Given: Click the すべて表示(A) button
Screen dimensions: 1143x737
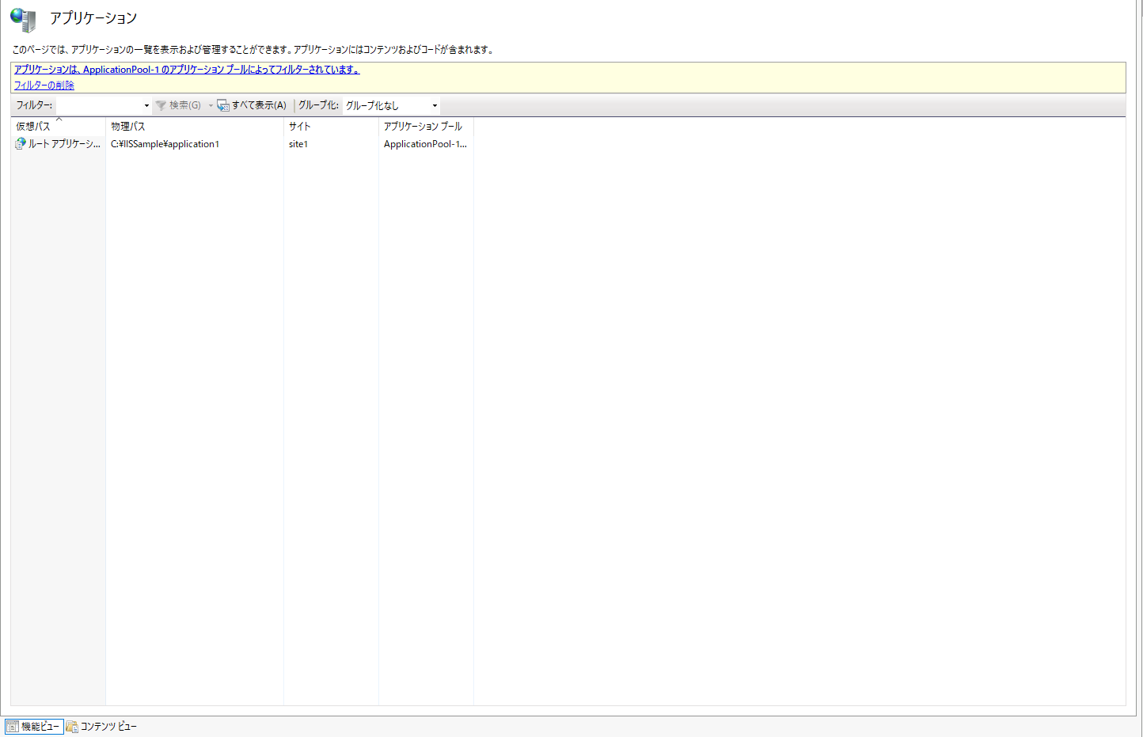Looking at the screenshot, I should pyautogui.click(x=252, y=105).
